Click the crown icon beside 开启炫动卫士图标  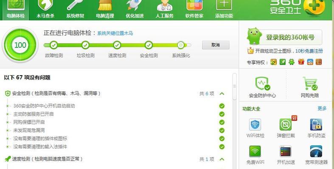250,51
